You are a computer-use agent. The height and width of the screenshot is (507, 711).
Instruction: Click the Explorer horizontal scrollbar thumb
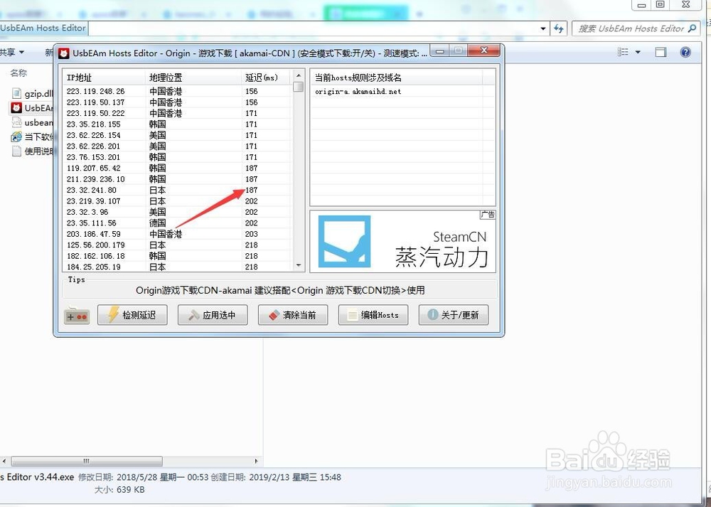click(87, 461)
